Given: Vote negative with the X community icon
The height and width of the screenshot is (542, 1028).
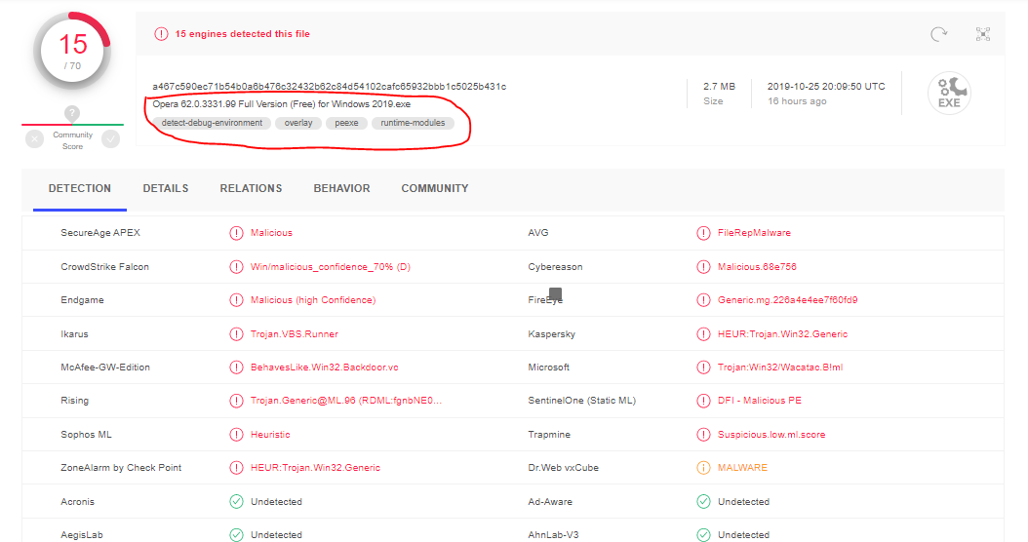Looking at the screenshot, I should point(35,139).
